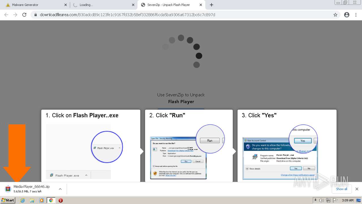Click the padlock site info icon

pos(36,15)
